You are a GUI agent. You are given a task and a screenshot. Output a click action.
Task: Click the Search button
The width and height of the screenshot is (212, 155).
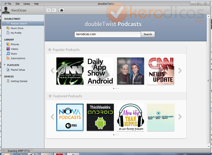click(x=148, y=34)
